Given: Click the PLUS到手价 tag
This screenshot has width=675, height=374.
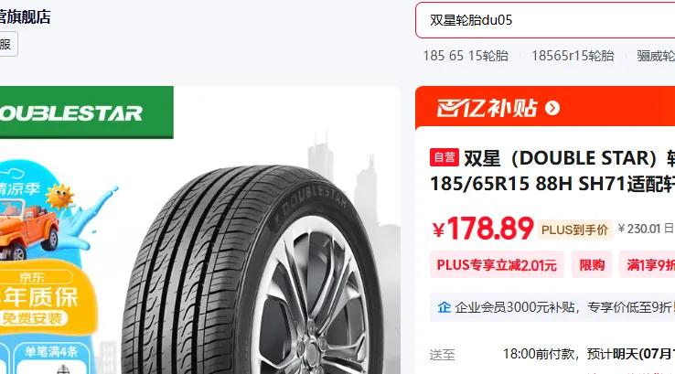Looking at the screenshot, I should [x=574, y=230].
